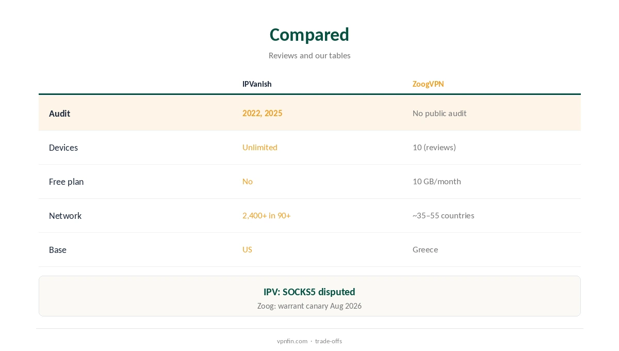Select the 'Free plan' row label
Viewport: 619px width, 351px height.
(66, 181)
